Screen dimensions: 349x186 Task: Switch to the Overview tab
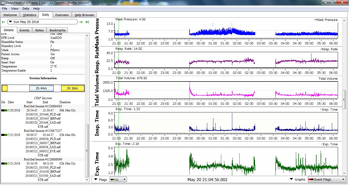pyautogui.click(x=62, y=15)
